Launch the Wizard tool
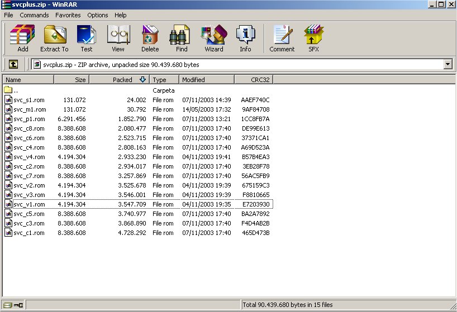457x312 pixels. click(x=213, y=39)
